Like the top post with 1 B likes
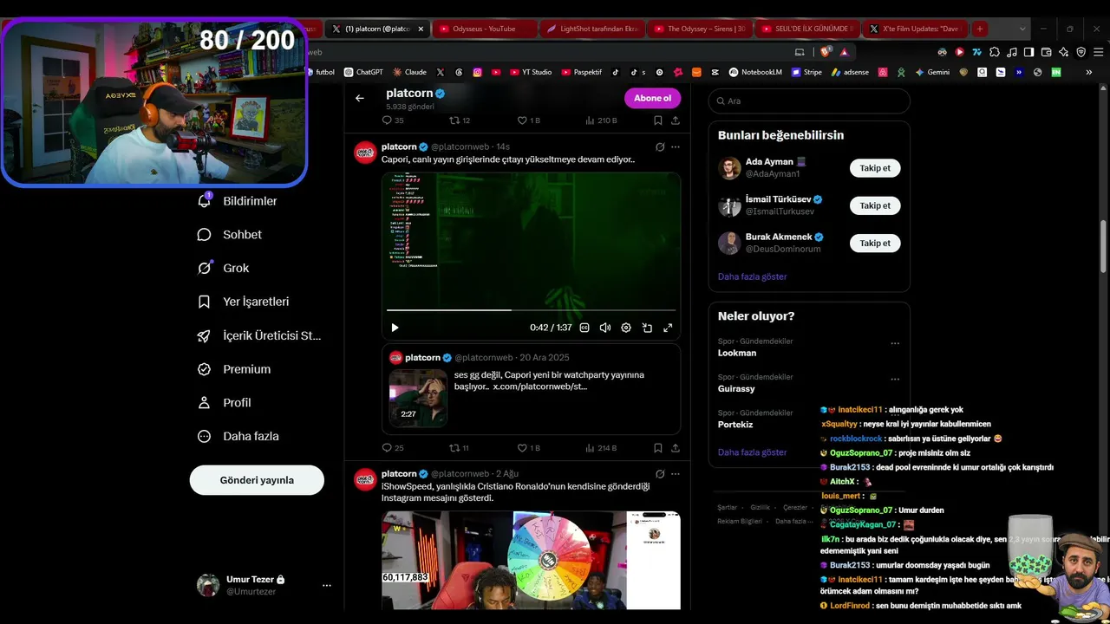This screenshot has height=624, width=1110. (528, 120)
